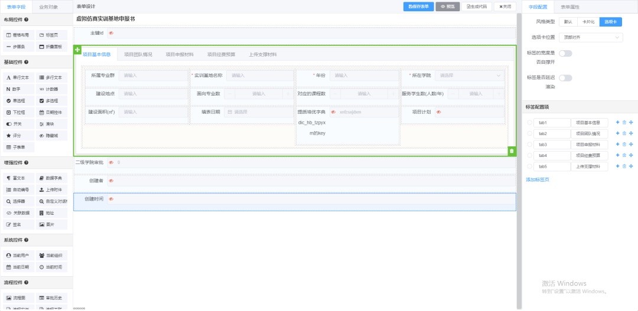The height and width of the screenshot is (311, 638).
Task: Select the 栅格布局 layout control
Action: 18,35
